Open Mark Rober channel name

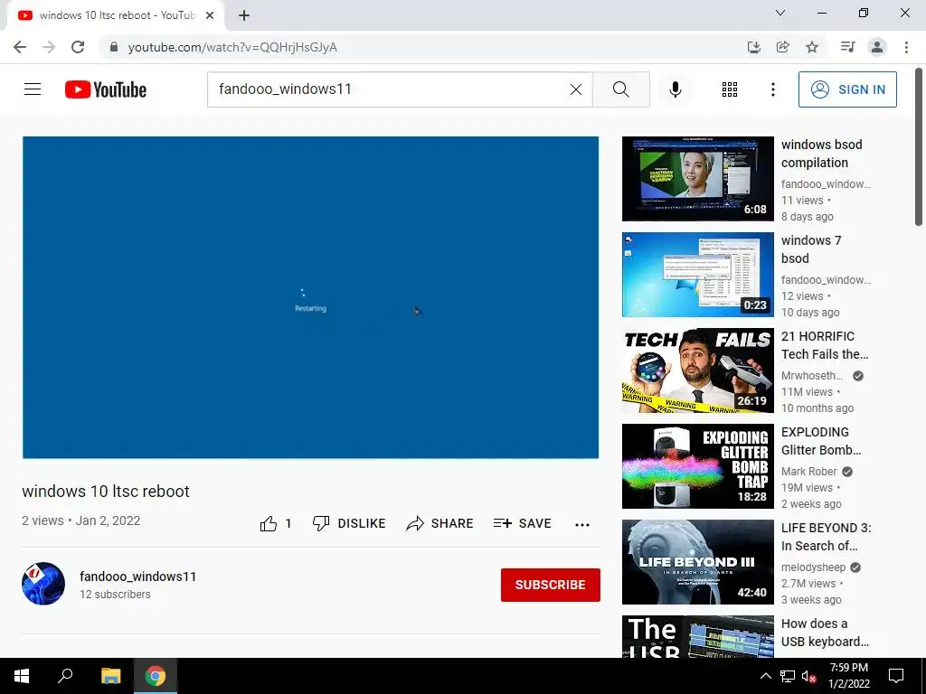[808, 472]
